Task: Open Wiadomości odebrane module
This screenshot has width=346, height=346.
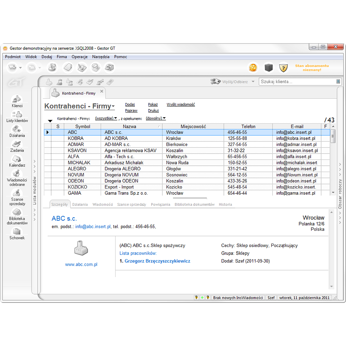Action: [x=17, y=174]
